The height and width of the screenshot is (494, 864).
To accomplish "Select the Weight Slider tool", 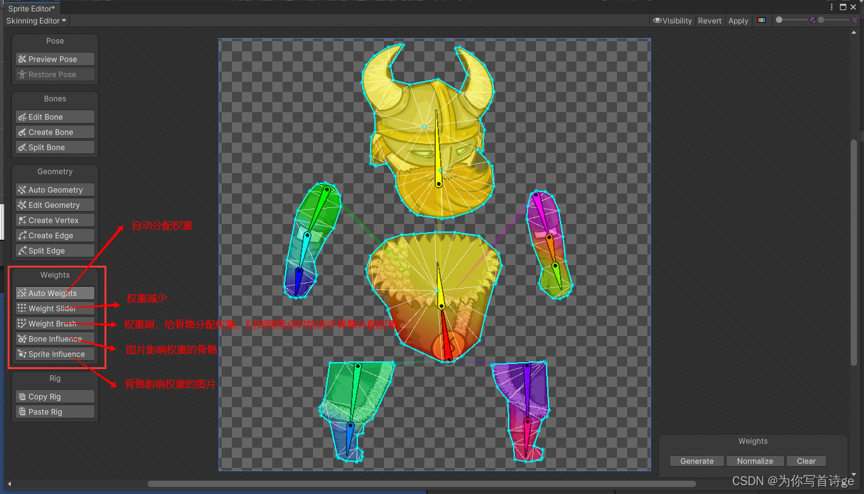I will (x=55, y=308).
